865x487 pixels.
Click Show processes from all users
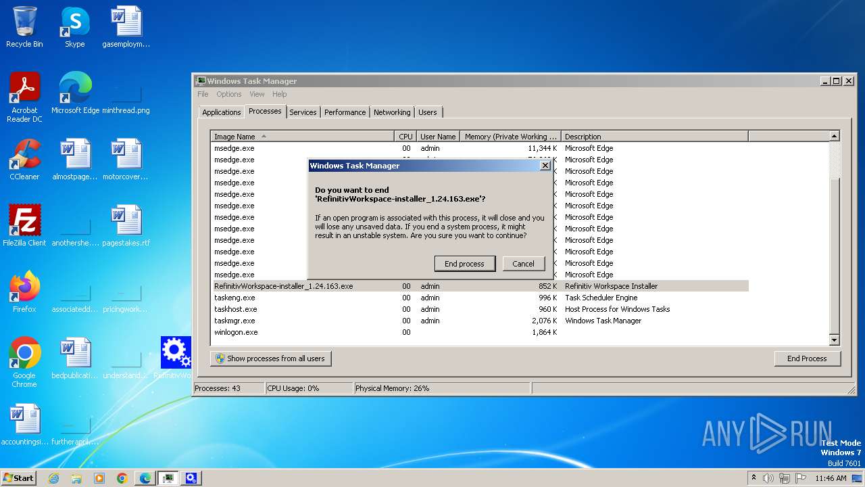coord(270,358)
